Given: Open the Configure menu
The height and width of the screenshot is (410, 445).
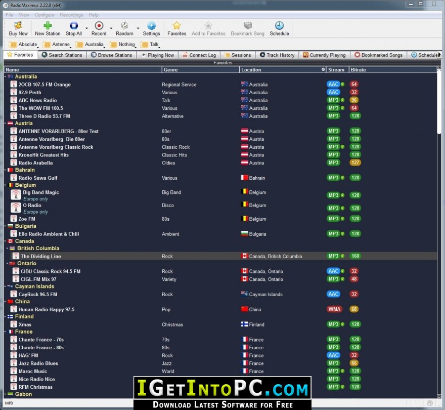Looking at the screenshot, I should click(x=45, y=15).
